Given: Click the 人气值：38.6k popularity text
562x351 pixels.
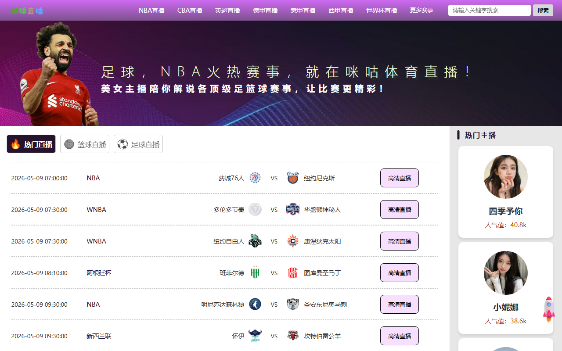Looking at the screenshot, I should click(x=506, y=321).
